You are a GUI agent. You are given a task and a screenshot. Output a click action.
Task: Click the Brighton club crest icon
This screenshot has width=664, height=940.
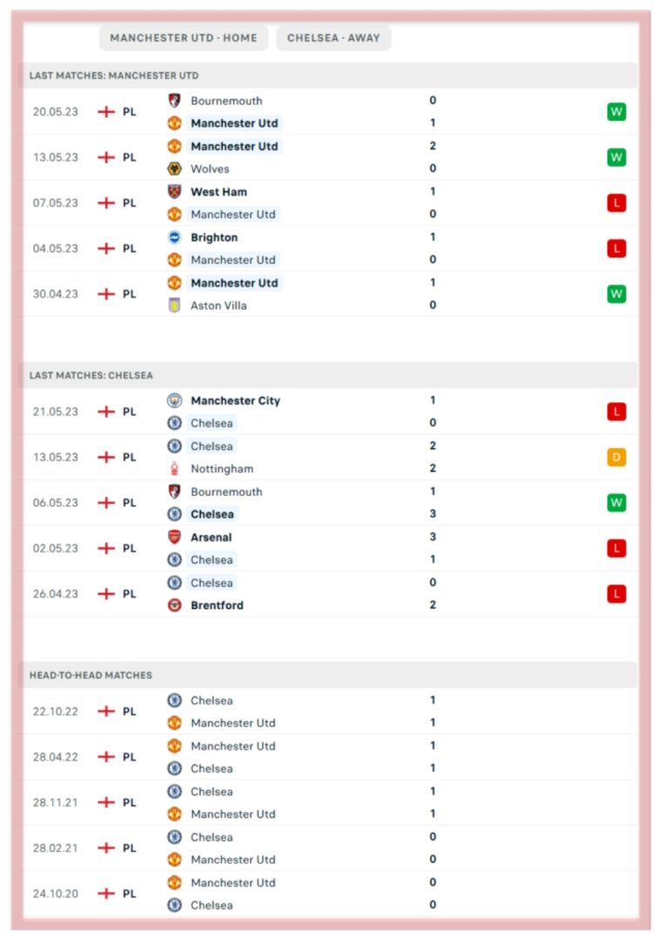click(174, 238)
